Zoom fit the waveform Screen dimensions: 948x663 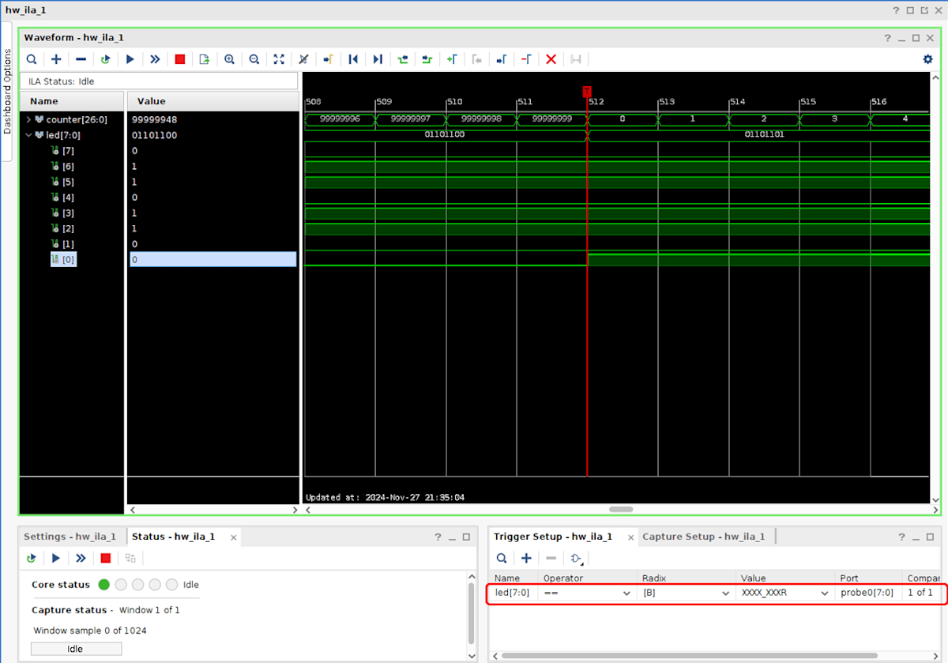point(279,59)
